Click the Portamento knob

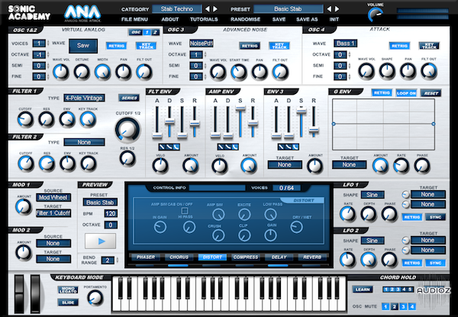pyautogui.click(x=95, y=298)
